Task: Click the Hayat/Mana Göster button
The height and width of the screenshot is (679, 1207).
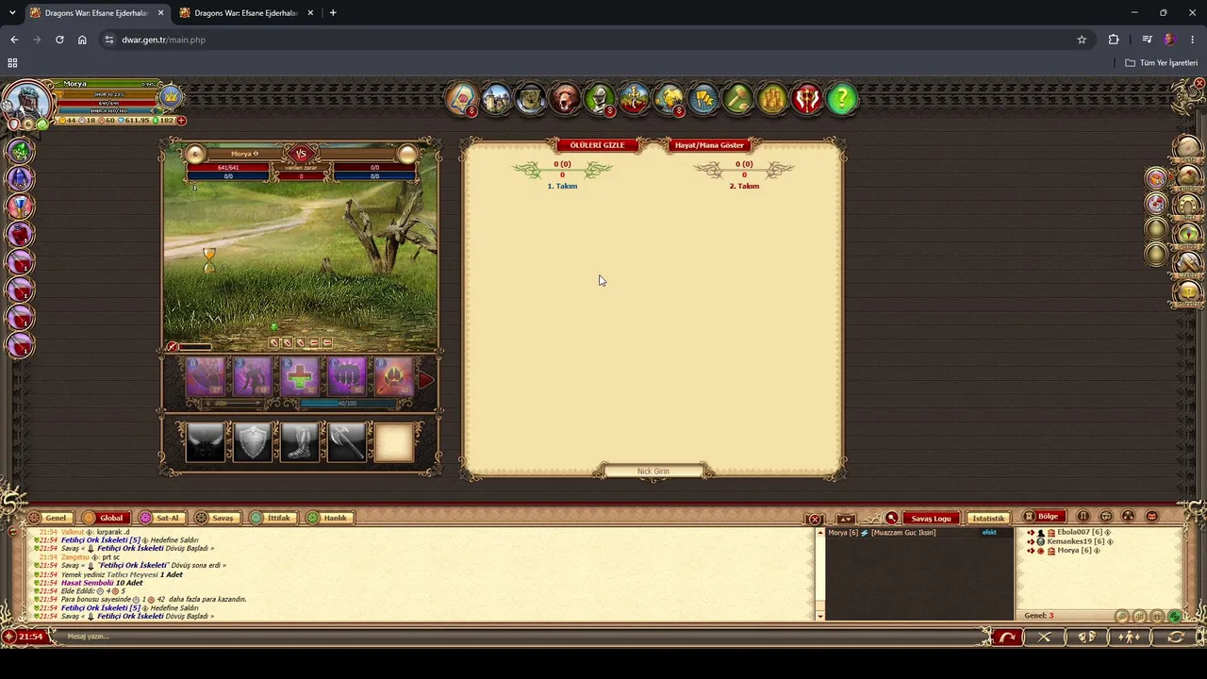Action: click(709, 145)
